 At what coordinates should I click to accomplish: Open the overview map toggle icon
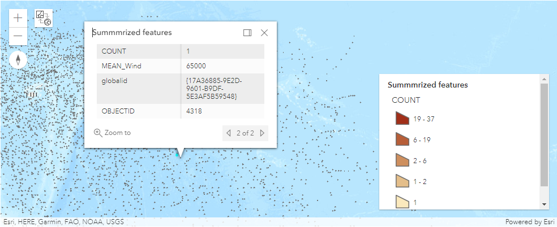[x=44, y=19]
